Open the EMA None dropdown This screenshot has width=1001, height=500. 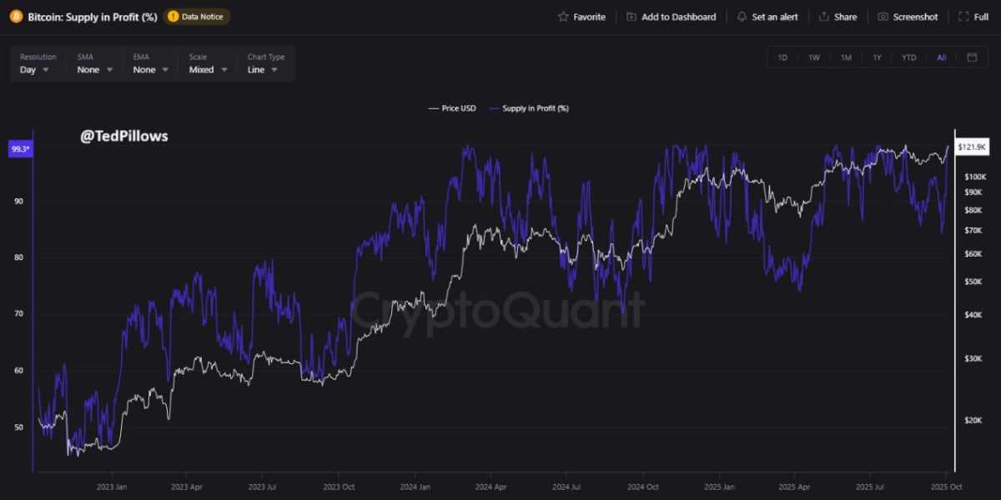pyautogui.click(x=150, y=64)
